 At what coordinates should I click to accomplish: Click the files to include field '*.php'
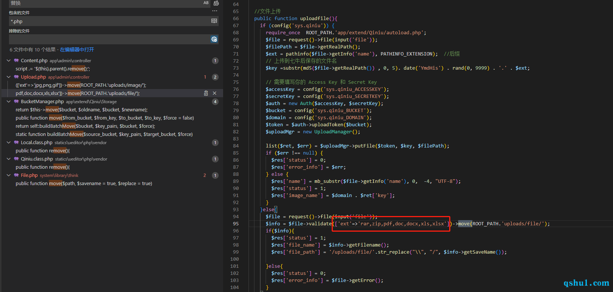(x=110, y=21)
